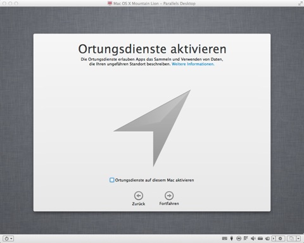
Task: Click the keyboard status icon in Parallels bar
Action: 225,239
